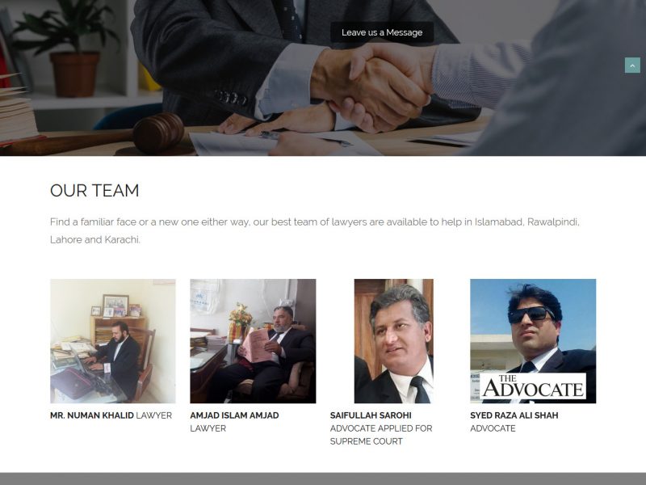646x485 pixels.
Task: Click the name Saifullah Sarohi
Action: tap(371, 415)
